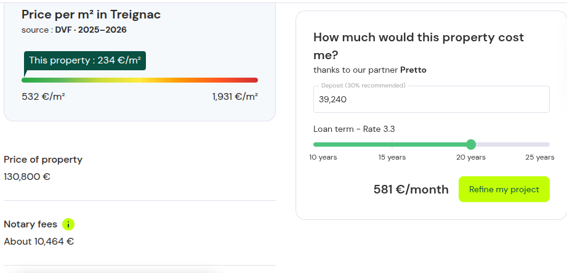
Task: Select the 20 years loan term label
Action: (471, 157)
